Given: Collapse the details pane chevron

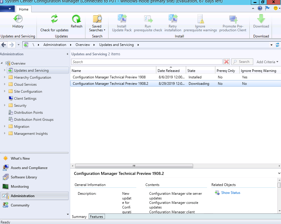Looking at the screenshot, I should pyautogui.click(x=279, y=173).
